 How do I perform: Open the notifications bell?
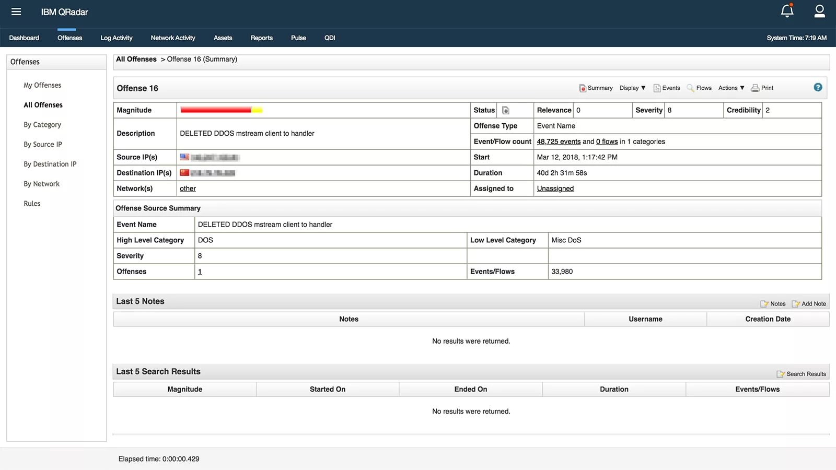[787, 10]
